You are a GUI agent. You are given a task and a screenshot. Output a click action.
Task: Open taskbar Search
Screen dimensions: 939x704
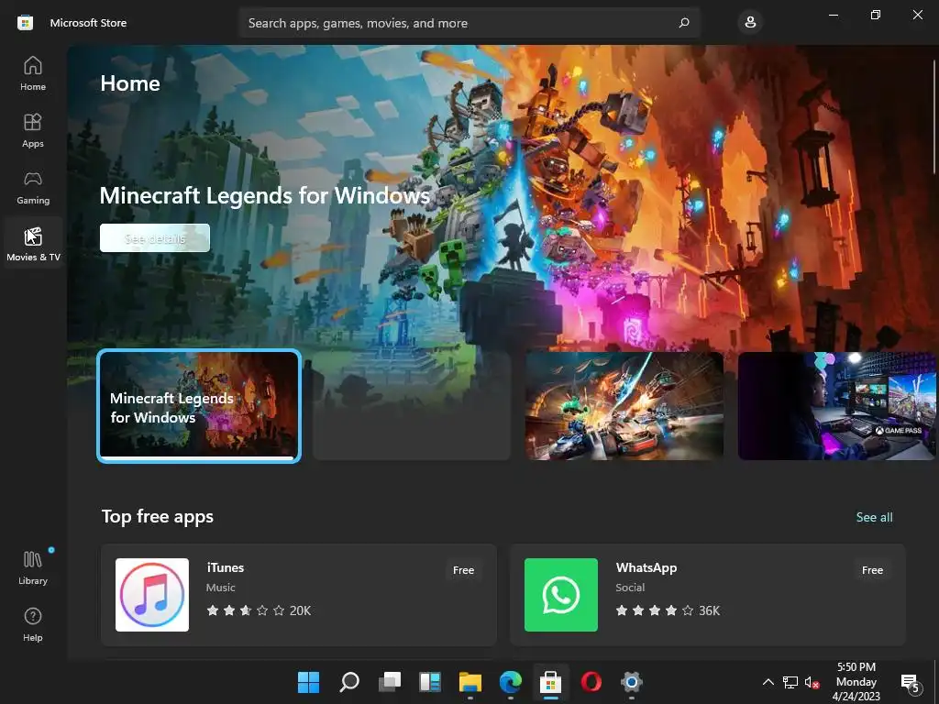pos(349,682)
